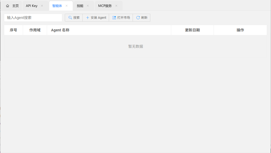Close the API Key tab

[42, 6]
